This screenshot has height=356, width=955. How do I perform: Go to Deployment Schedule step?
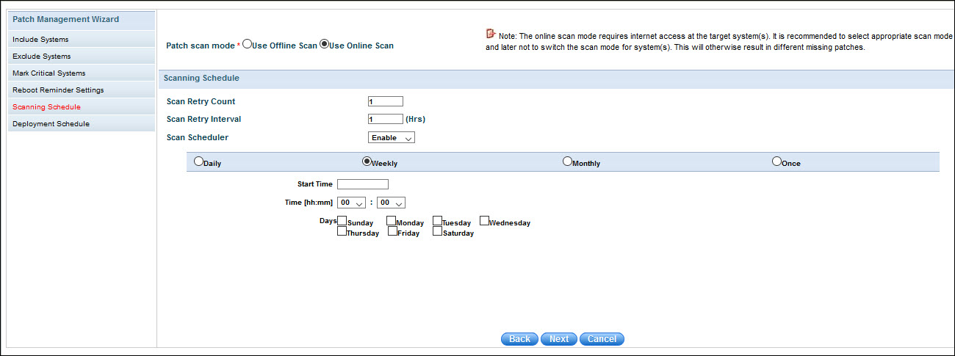coord(51,124)
